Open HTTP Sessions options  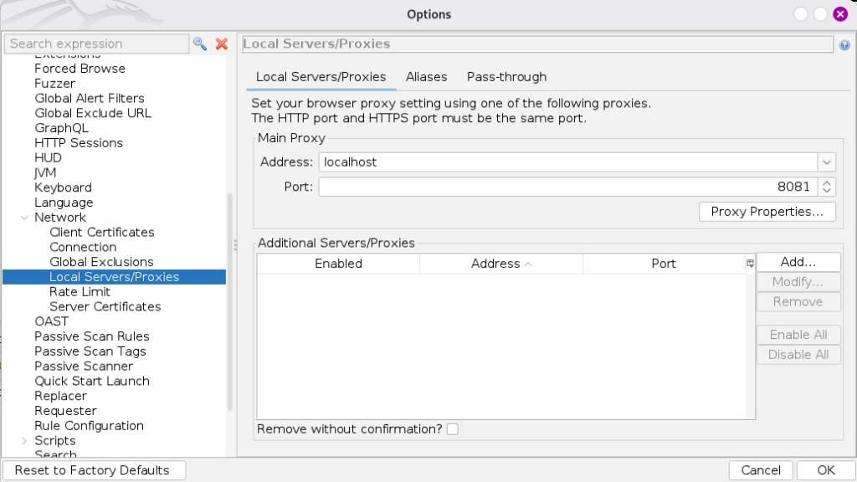point(79,143)
